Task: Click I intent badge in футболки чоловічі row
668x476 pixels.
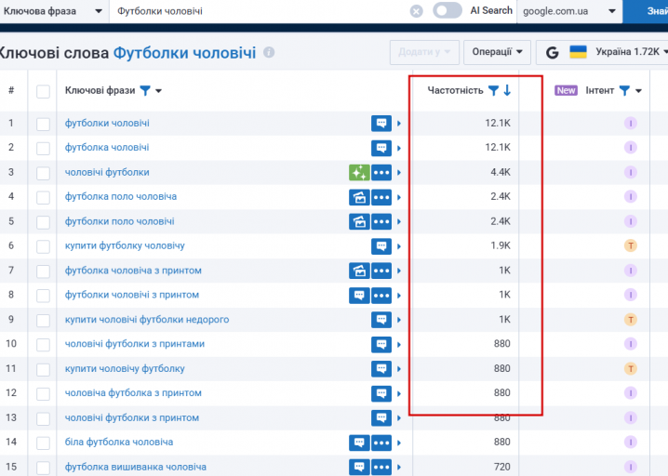Action: click(x=631, y=123)
